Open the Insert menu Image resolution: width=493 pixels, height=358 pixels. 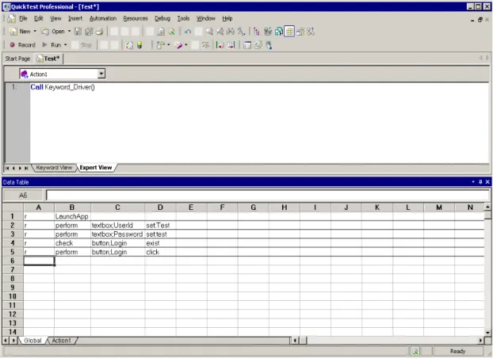(x=75, y=18)
